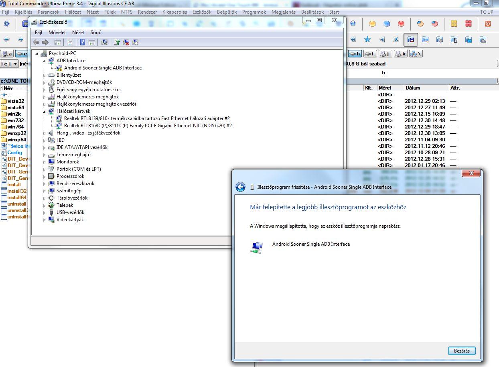Viewport: 499px width, 367px height.
Task: Click the yellow grid toolbar icon
Action: point(454,24)
